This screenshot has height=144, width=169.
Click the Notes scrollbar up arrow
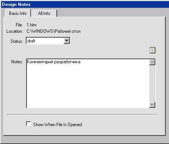click(x=152, y=62)
